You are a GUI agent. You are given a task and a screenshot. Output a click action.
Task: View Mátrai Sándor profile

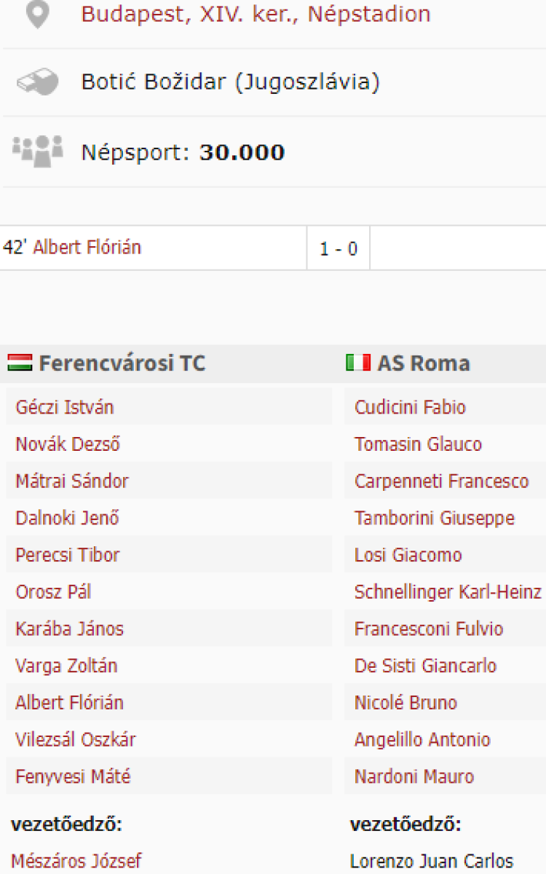[72, 481]
